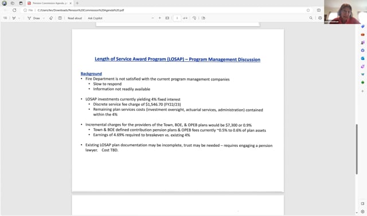Select the Draw tool
367x216 pixels.
coord(34,18)
